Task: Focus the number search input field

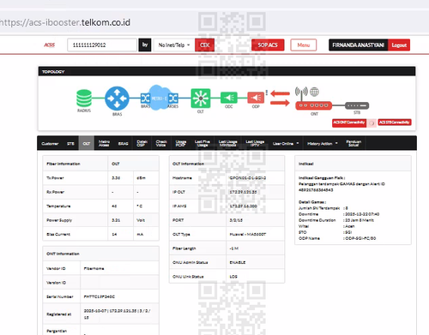Action: (102, 45)
